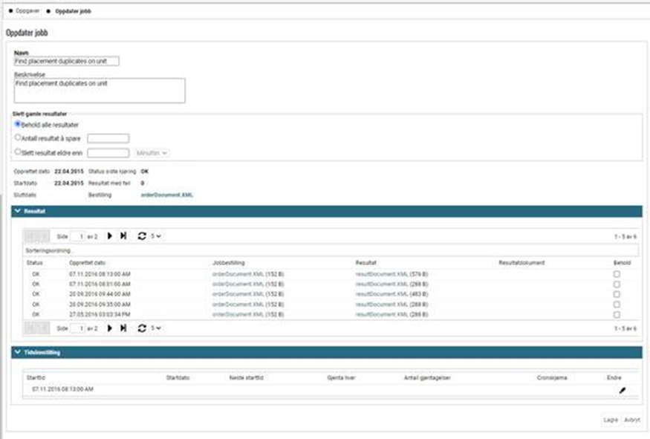The image size is (650, 439).
Task: Click the pencil edit icon under Endre
Action: click(623, 389)
